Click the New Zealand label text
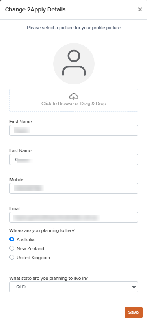Image resolution: width=147 pixels, height=322 pixels. click(30, 249)
